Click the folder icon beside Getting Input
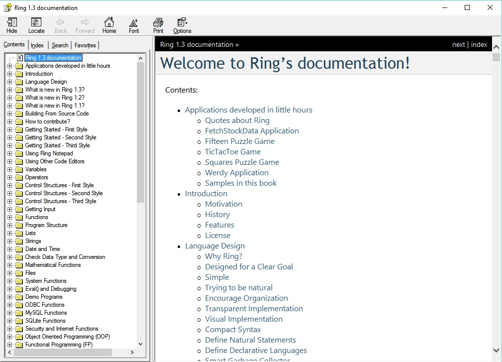The width and height of the screenshot is (502, 362). tap(19, 209)
